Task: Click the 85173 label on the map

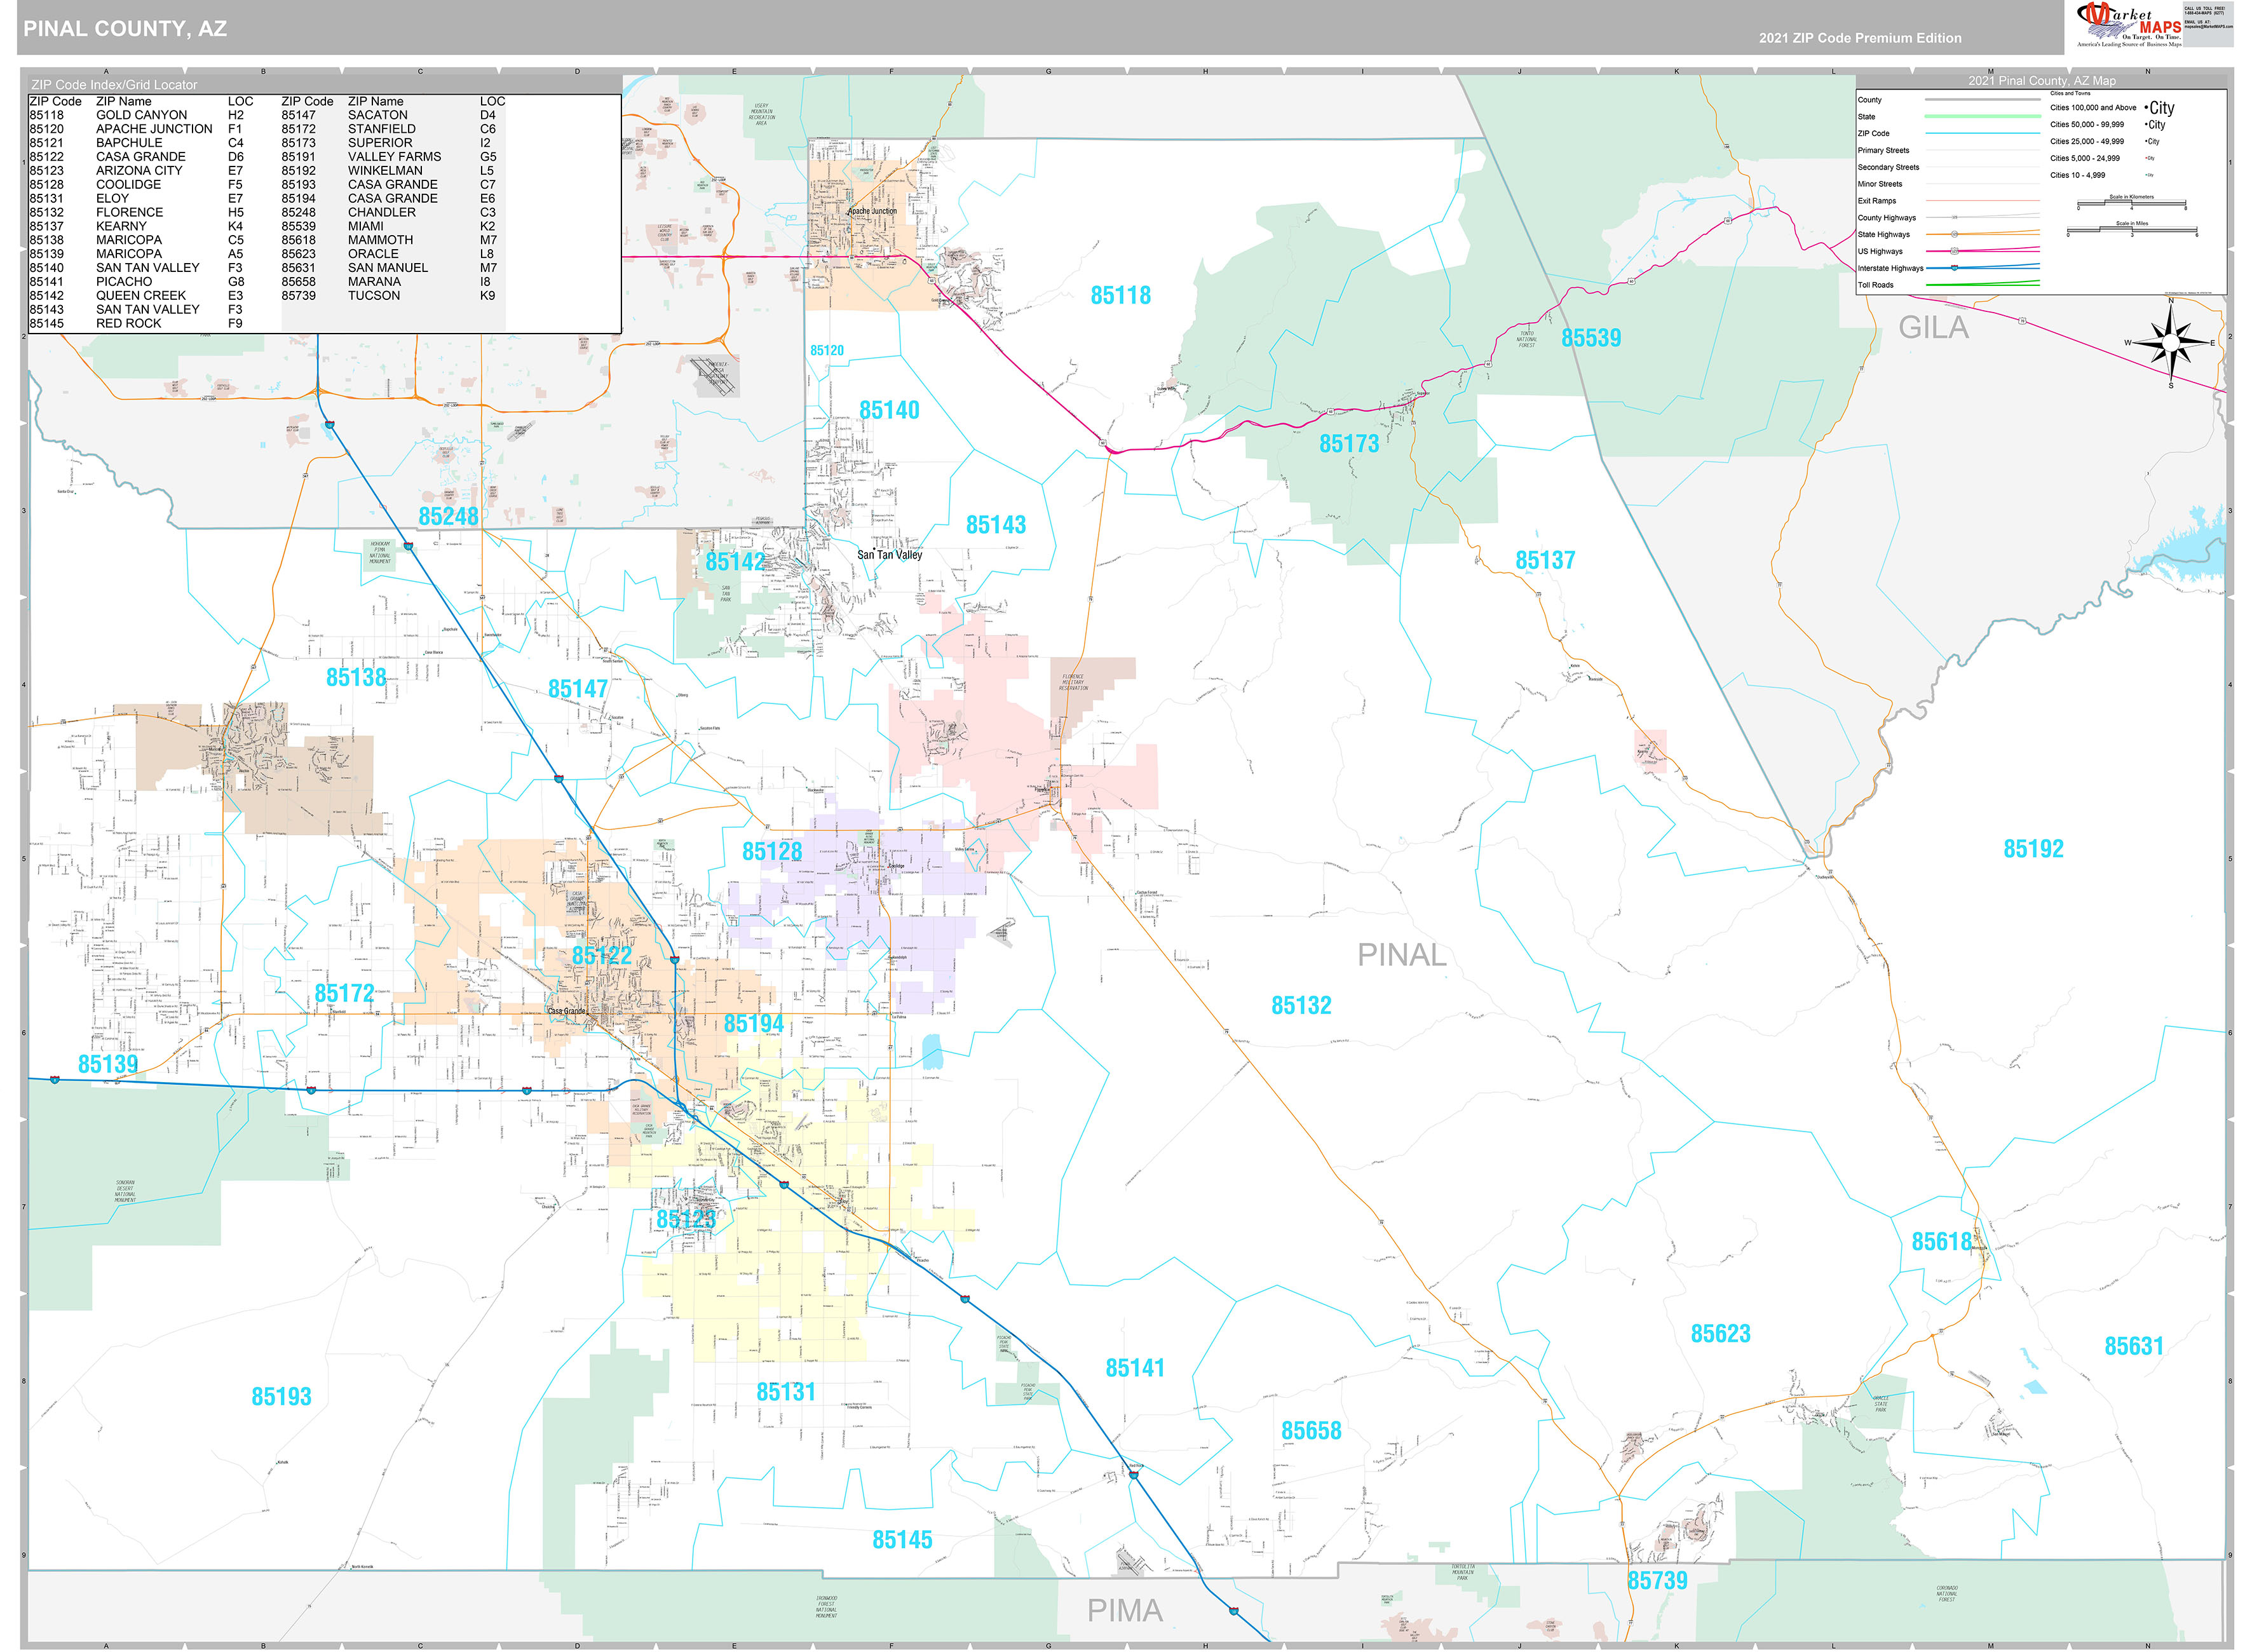Action: point(1348,444)
